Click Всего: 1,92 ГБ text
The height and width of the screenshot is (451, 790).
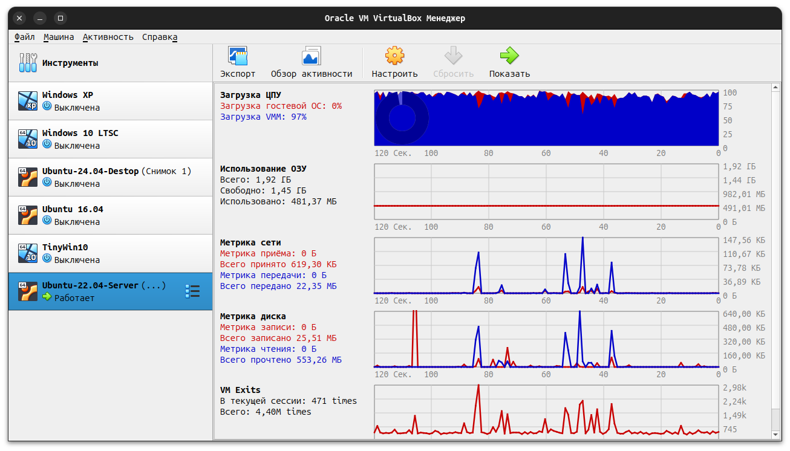pyautogui.click(x=255, y=180)
